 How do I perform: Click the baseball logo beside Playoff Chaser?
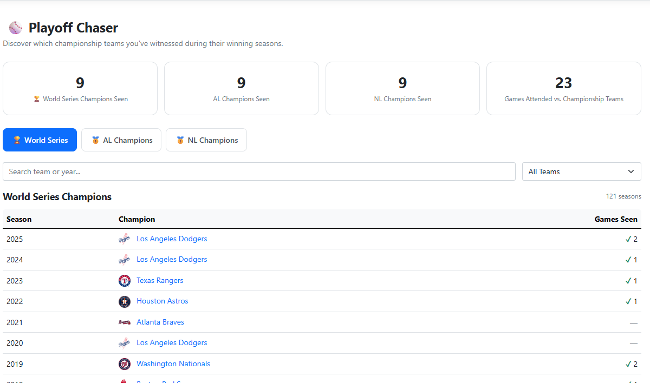16,28
